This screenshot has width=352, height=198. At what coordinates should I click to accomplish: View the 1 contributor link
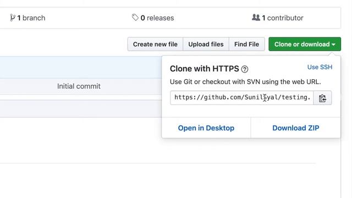278,18
